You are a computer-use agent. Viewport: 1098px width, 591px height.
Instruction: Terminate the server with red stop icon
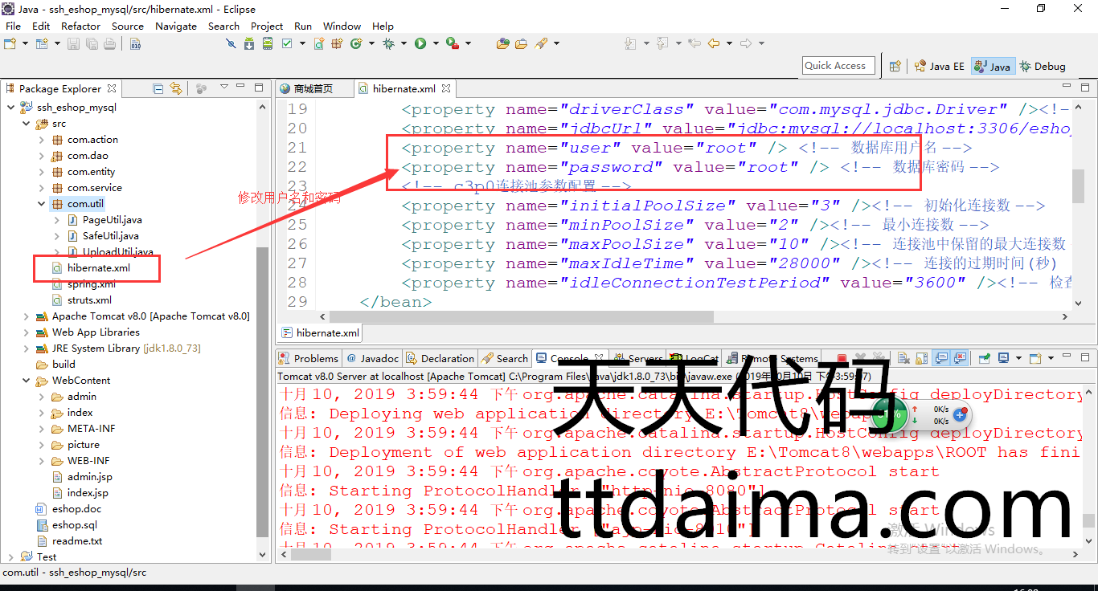[x=842, y=359]
